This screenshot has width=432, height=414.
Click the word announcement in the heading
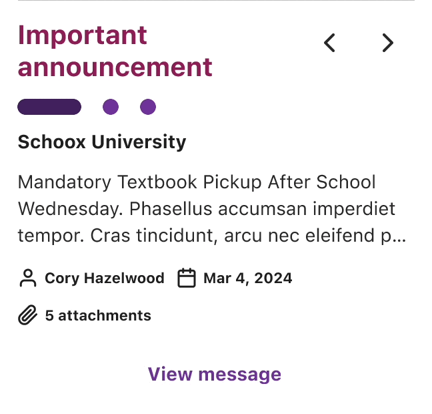tap(115, 67)
